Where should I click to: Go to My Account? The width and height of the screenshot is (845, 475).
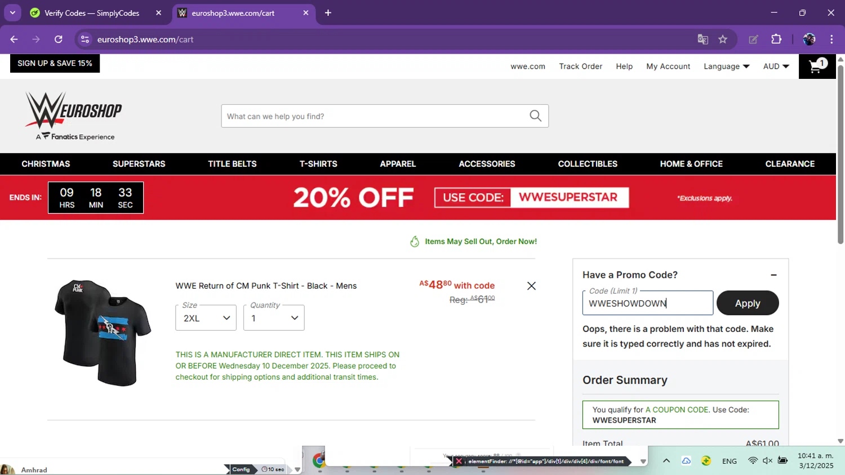(x=668, y=66)
